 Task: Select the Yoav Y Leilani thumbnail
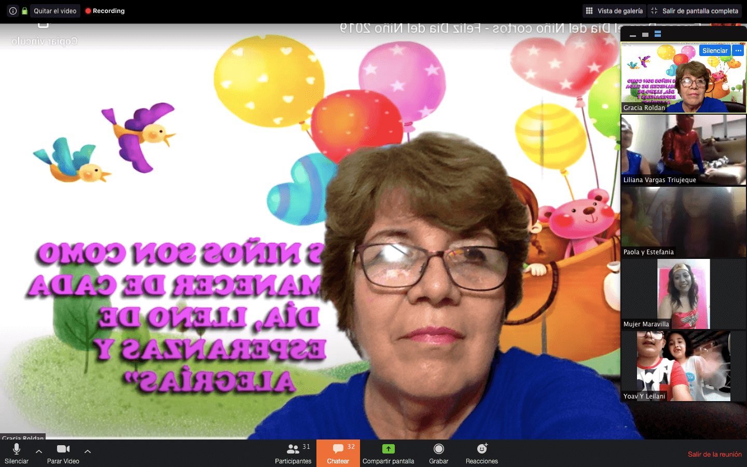[x=684, y=366]
